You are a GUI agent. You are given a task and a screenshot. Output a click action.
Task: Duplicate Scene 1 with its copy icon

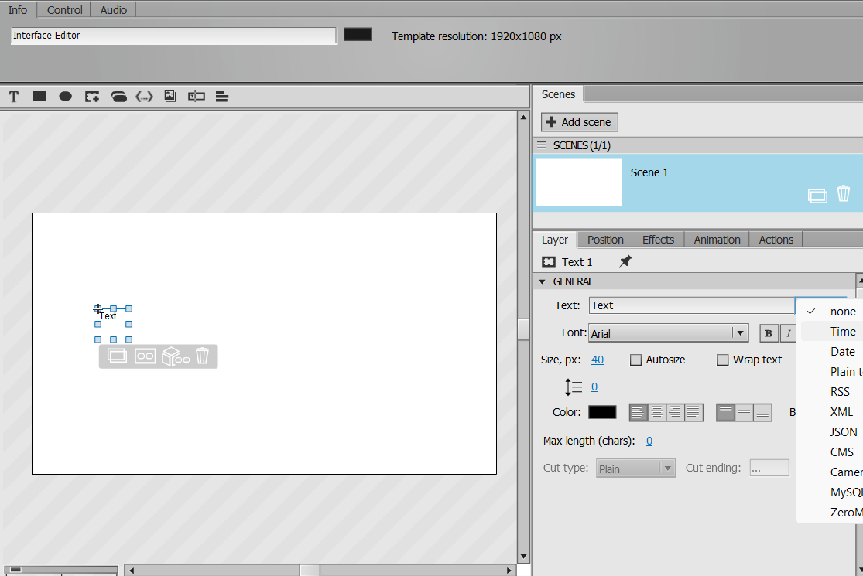(x=817, y=196)
